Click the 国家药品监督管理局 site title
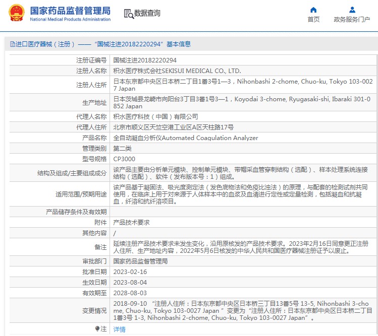This screenshot has width=378, height=336. point(70,10)
